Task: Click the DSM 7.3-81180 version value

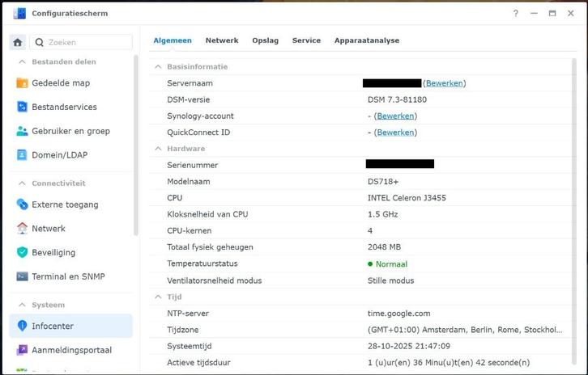Action: tap(397, 99)
